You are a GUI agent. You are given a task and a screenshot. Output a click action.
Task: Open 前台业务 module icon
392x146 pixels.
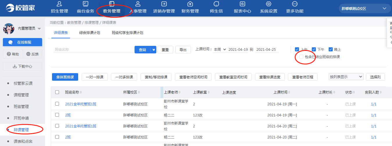click(x=85, y=4)
